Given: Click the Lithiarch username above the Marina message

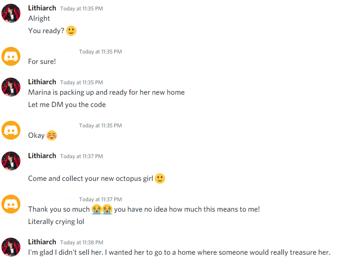Looking at the screenshot, I should coord(42,82).
